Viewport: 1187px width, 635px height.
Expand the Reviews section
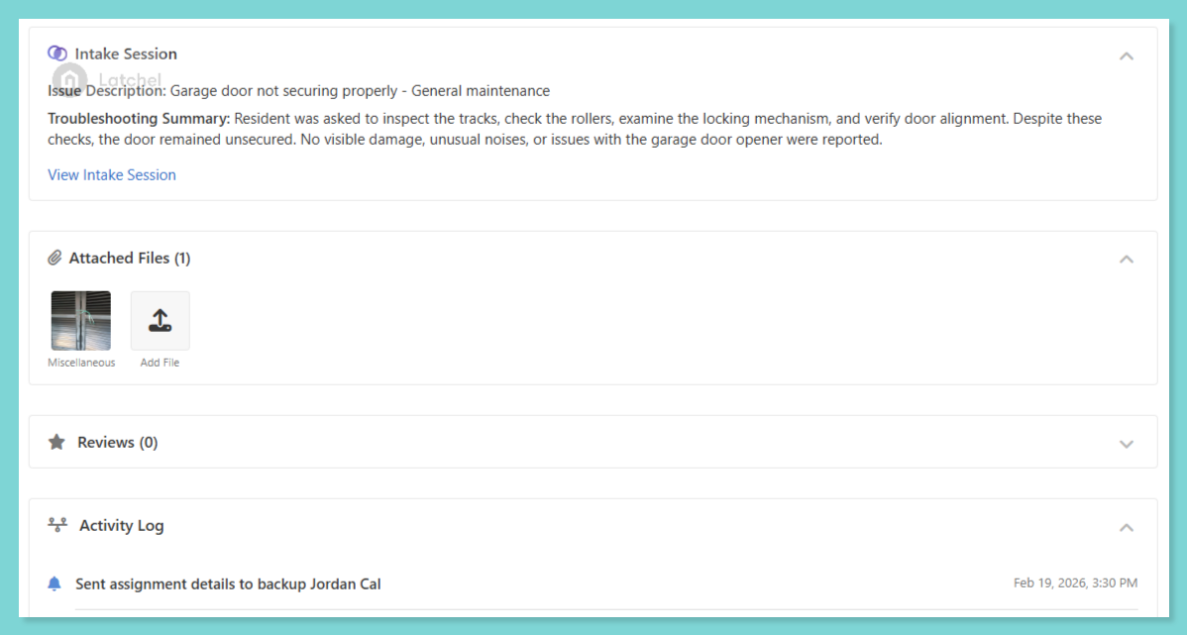(x=1127, y=444)
